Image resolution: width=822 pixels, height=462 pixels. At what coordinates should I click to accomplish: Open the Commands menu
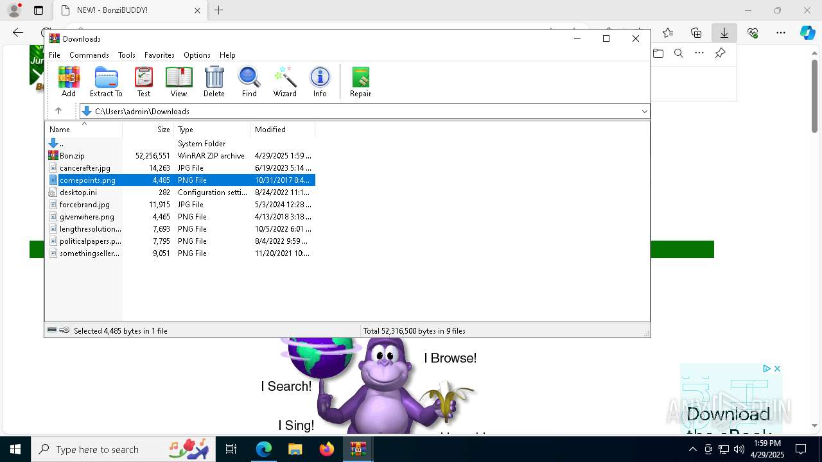pos(89,55)
